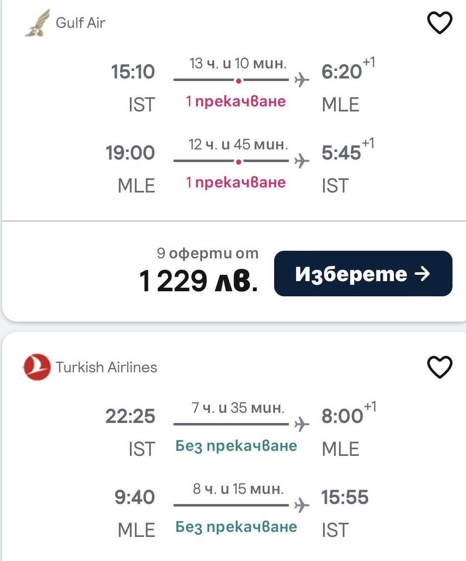
Task: Click the 1 229 лв. price
Action: click(x=199, y=281)
